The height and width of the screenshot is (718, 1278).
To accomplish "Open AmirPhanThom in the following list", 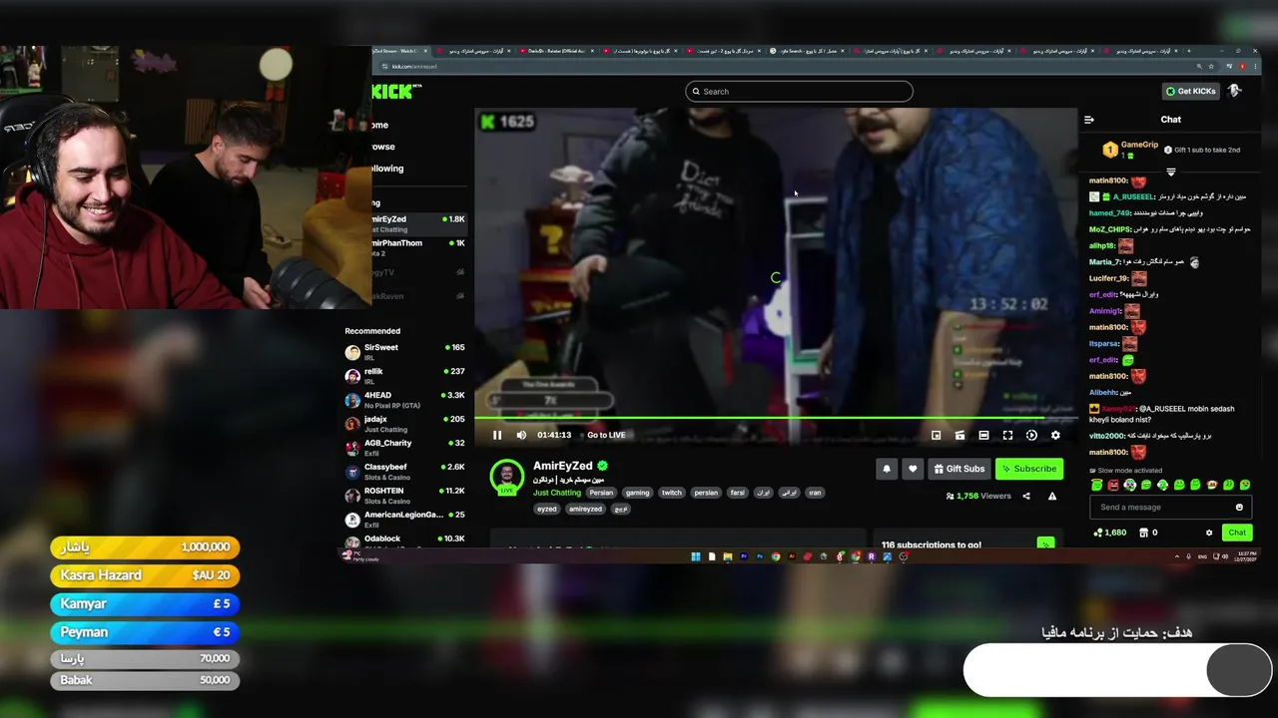I will coord(418,247).
